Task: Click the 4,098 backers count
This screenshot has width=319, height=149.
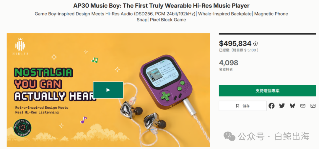Action: point(228,63)
